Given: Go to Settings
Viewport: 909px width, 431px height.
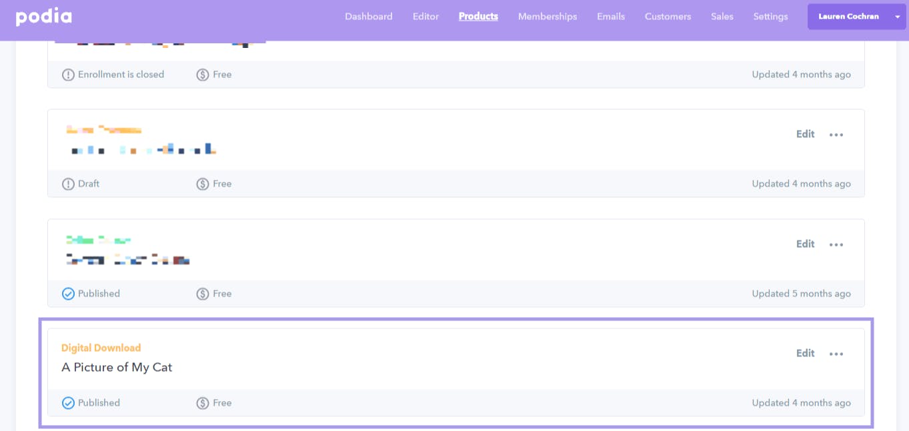Looking at the screenshot, I should [x=770, y=17].
